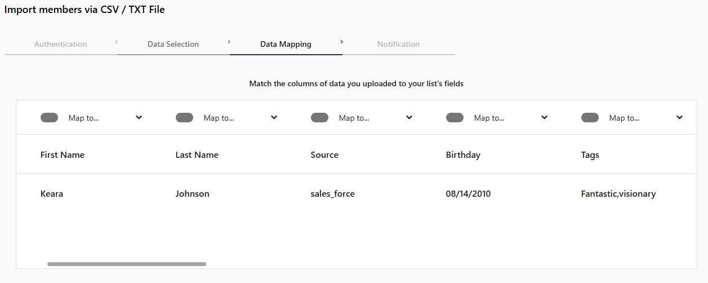Click the chevron arrow after Data Selection
This screenshot has height=283, width=708.
click(229, 42)
